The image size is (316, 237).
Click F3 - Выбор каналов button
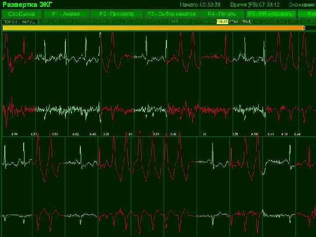tap(172, 14)
